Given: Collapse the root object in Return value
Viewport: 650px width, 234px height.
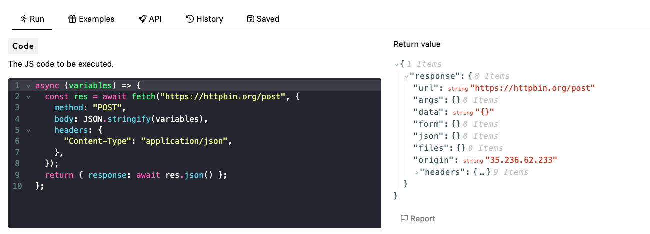Looking at the screenshot, I should coord(396,64).
